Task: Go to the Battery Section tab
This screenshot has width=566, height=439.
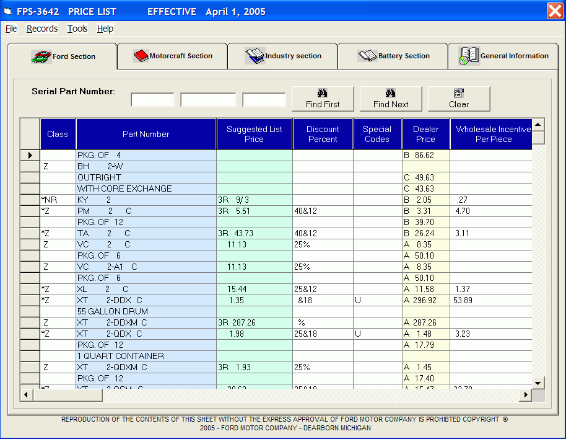Action: pos(393,56)
